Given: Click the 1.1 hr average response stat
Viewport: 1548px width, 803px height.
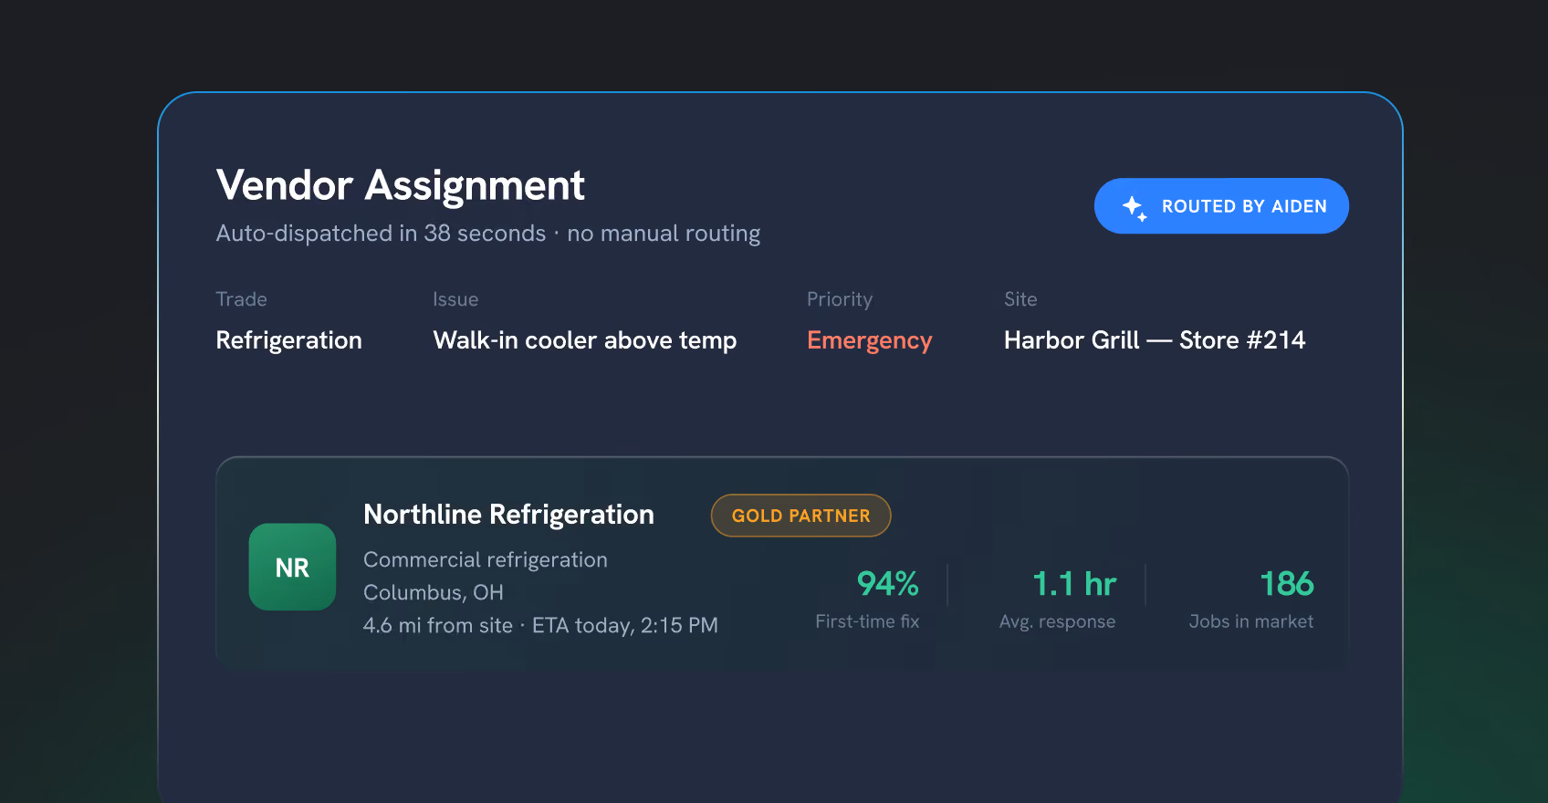Looking at the screenshot, I should [1074, 584].
